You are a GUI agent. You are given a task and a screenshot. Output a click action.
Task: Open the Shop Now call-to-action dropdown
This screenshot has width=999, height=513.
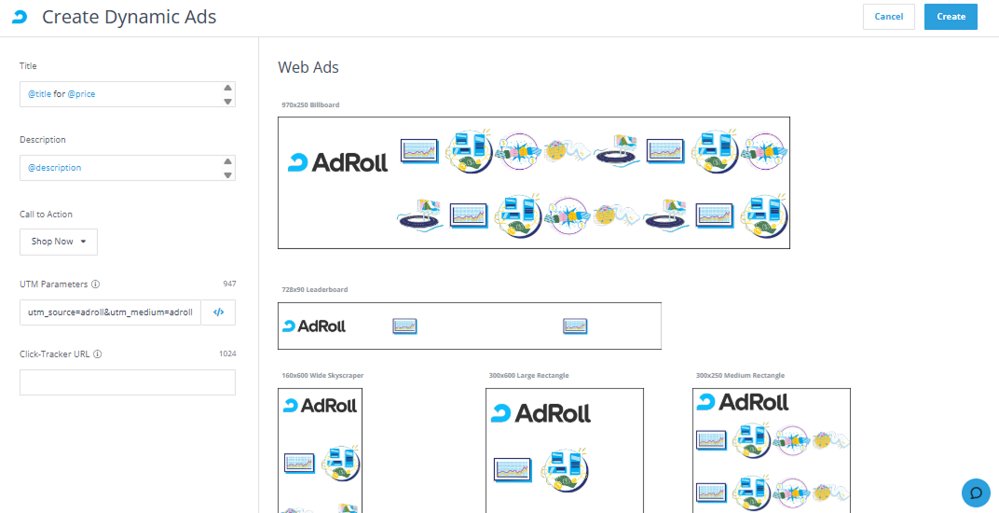(59, 242)
